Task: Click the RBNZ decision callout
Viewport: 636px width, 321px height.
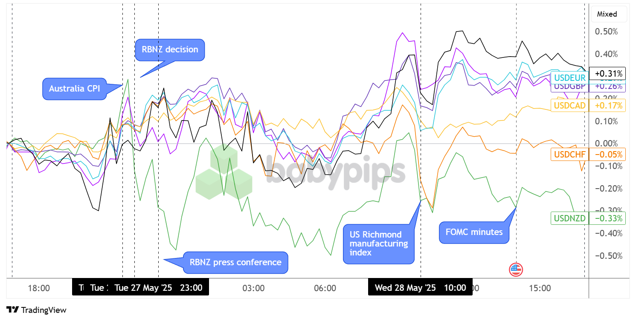Action: point(170,49)
